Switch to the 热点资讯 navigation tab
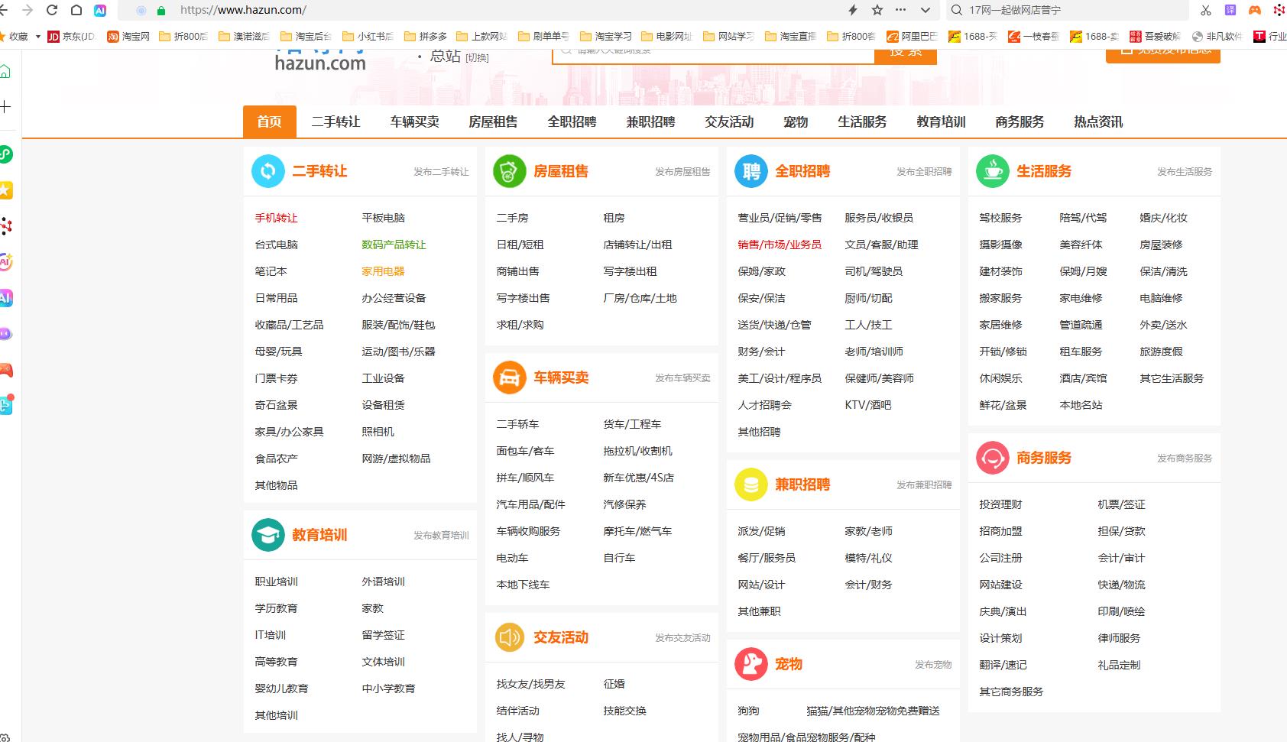Screen dimensions: 1287x742 (1098, 122)
